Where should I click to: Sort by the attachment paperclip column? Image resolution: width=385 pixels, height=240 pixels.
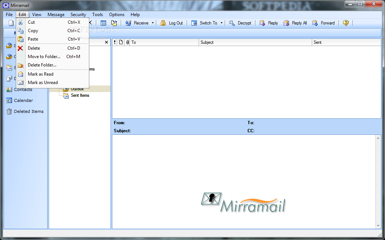click(x=127, y=42)
